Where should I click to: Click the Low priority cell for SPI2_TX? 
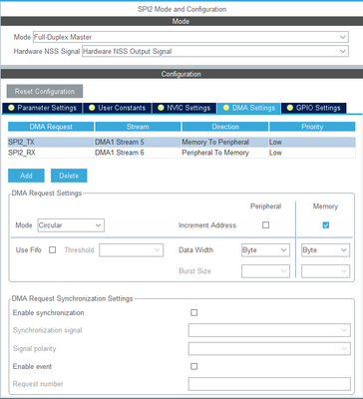pyautogui.click(x=312, y=142)
